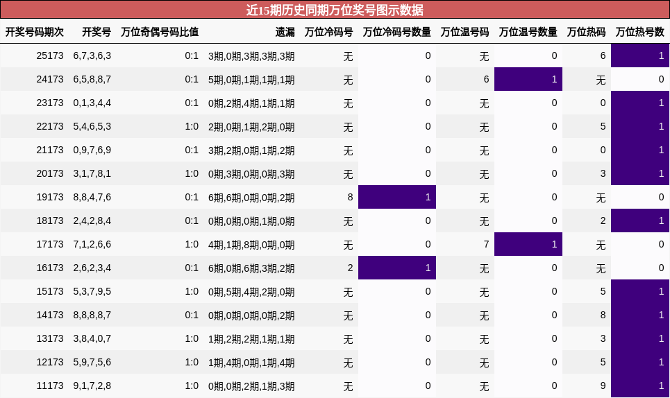This screenshot has height=398, width=670.
Task: Click the draw numbers 8,8,8,8,7
Action: pyautogui.click(x=92, y=315)
